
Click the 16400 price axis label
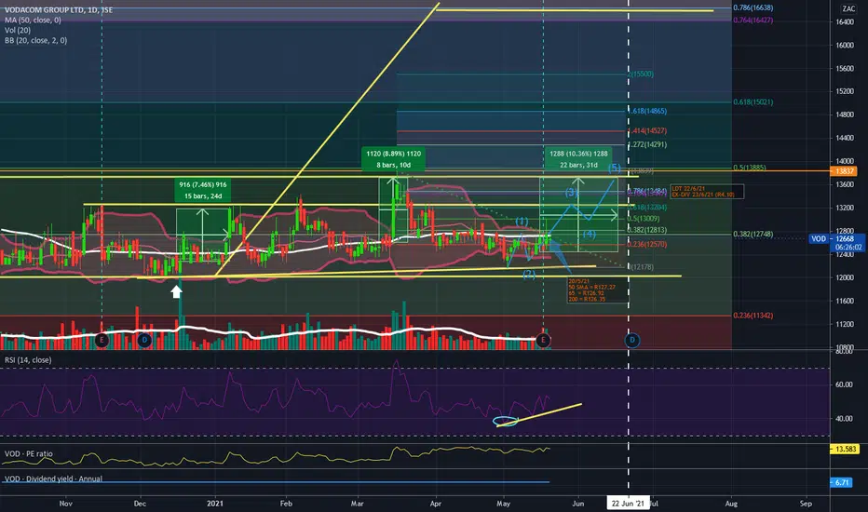pos(844,22)
